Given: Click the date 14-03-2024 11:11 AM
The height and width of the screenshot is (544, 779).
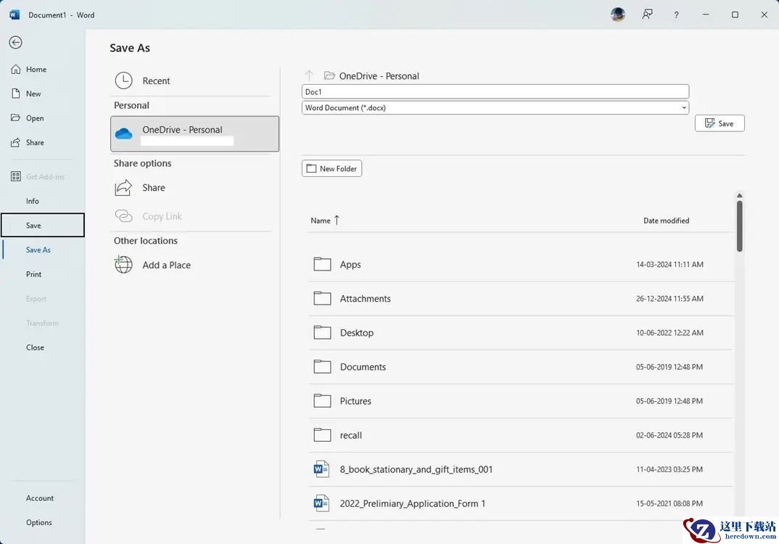Looking at the screenshot, I should [x=669, y=265].
